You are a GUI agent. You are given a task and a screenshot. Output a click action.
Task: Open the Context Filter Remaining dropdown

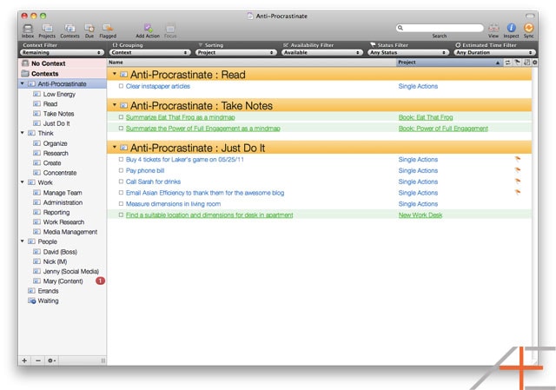[62, 52]
